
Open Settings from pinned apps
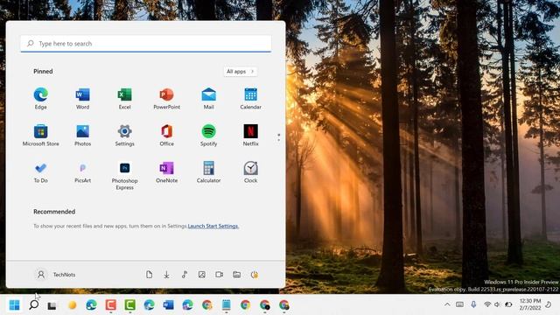click(124, 135)
